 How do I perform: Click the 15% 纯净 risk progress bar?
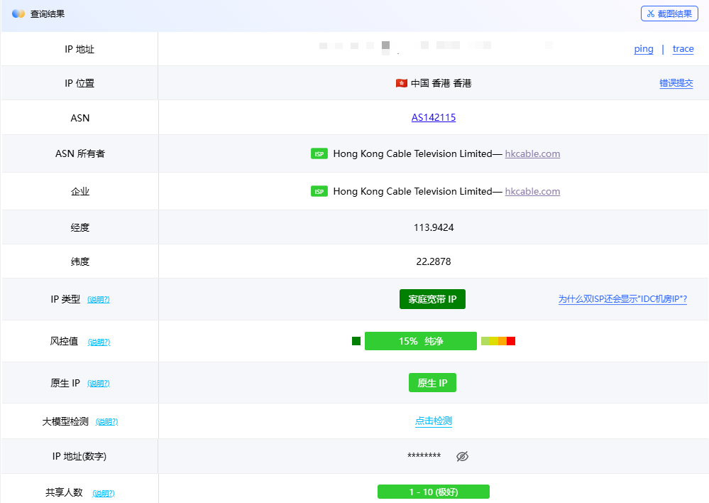pyautogui.click(x=420, y=341)
